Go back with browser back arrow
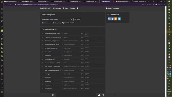The image size is (172, 97). click(x=5, y=5)
